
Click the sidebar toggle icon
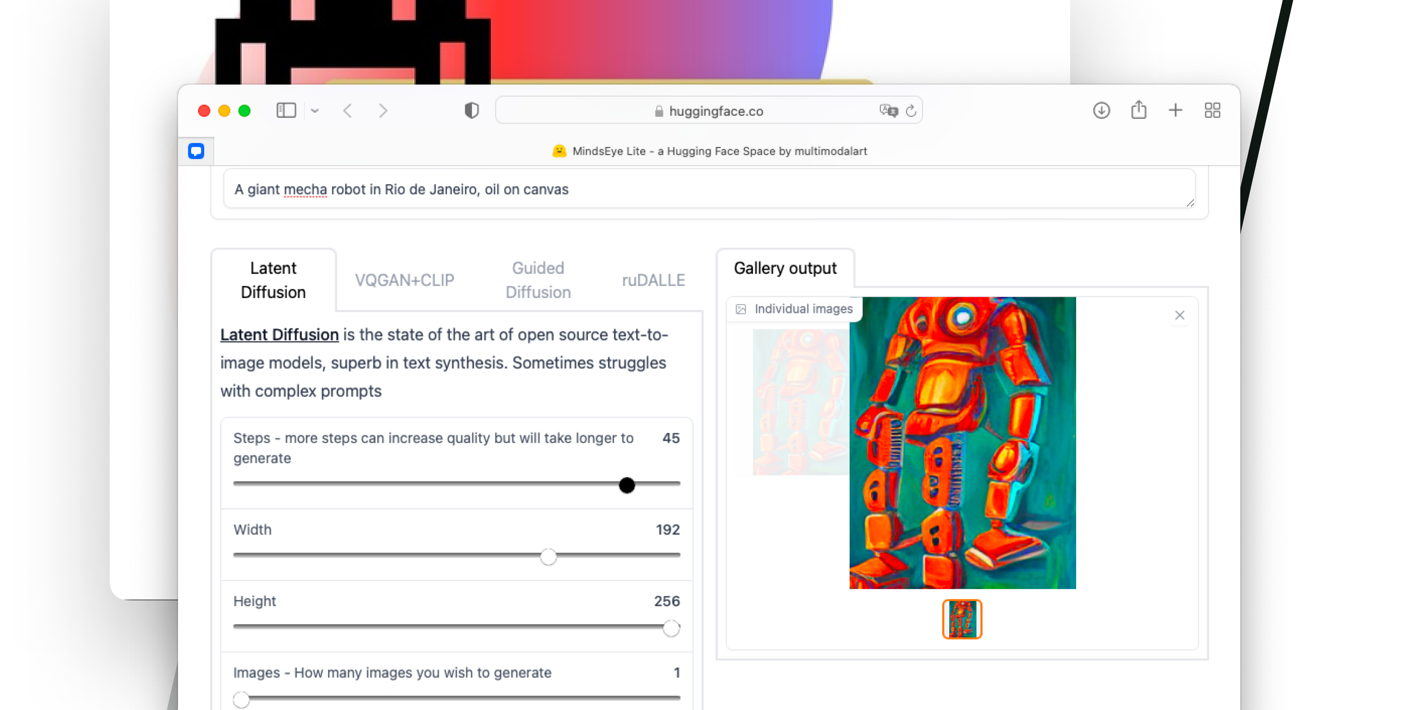pos(286,111)
